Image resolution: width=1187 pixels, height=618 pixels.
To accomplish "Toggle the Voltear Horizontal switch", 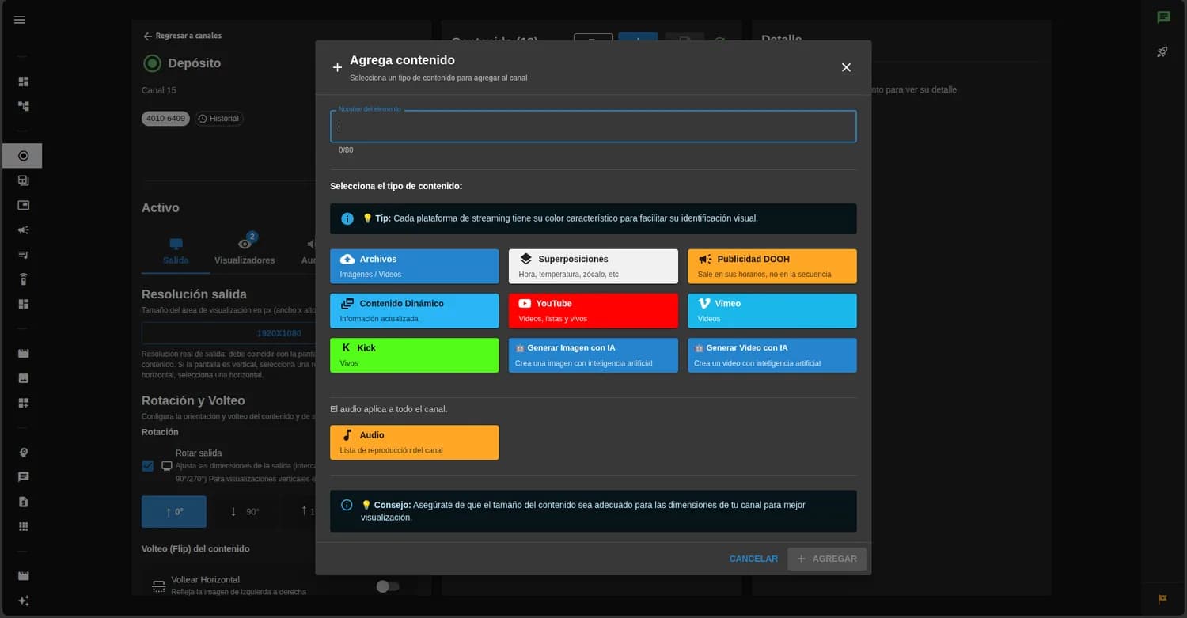I will 387,586.
